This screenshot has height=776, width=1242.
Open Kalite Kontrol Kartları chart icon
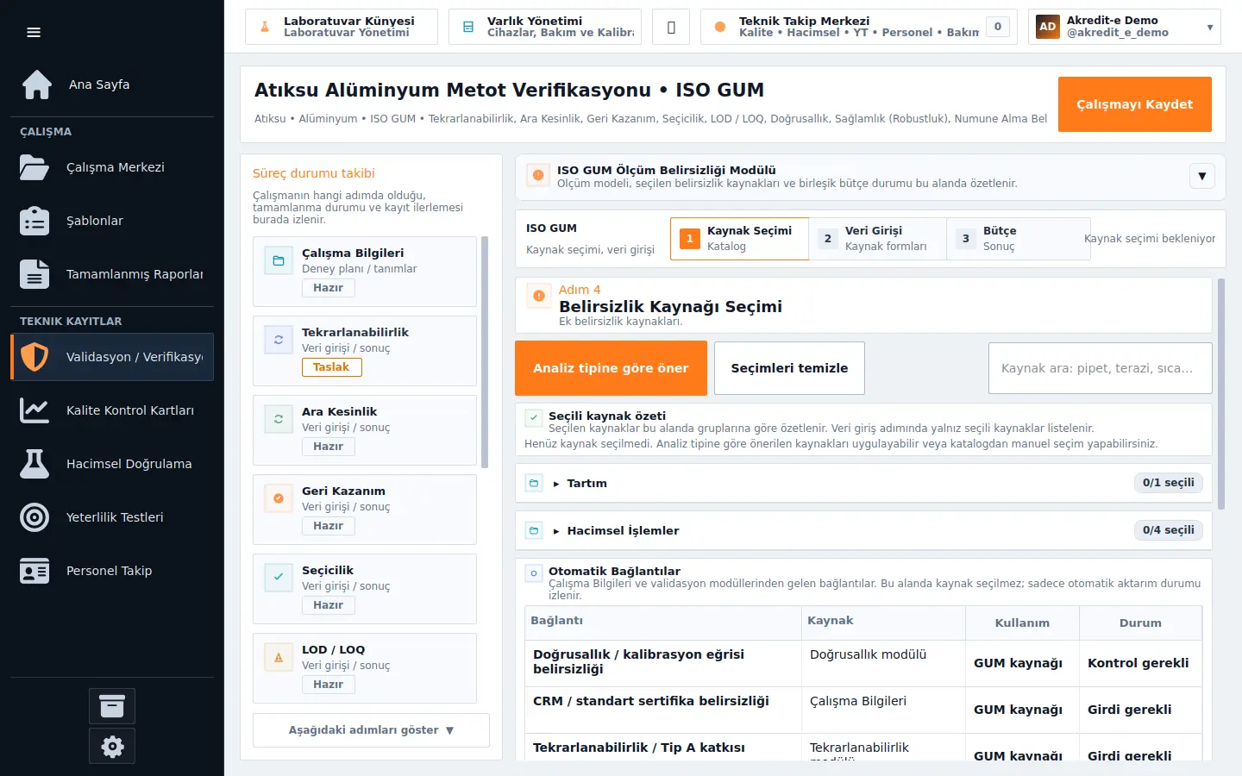click(x=34, y=410)
